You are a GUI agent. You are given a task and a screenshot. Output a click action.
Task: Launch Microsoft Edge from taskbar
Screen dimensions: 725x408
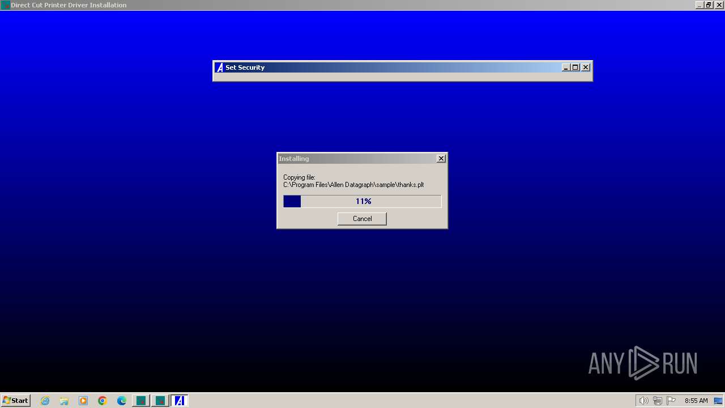[122, 401]
